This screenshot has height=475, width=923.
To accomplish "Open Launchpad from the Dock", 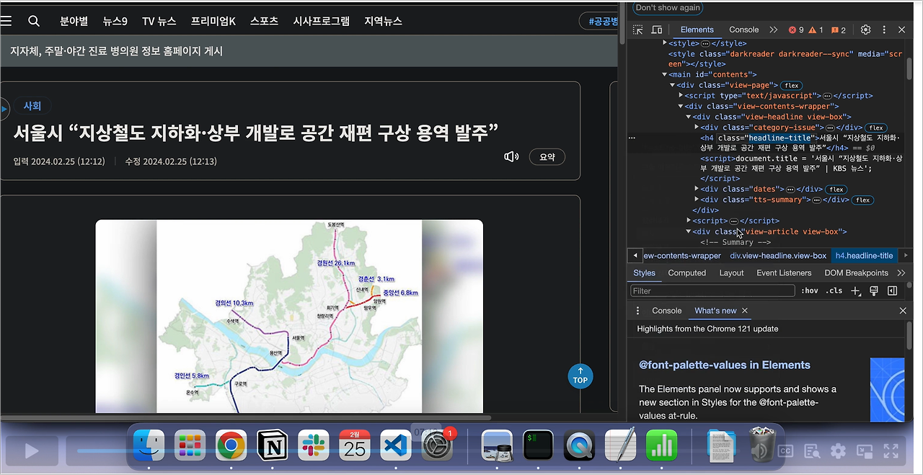I will click(x=190, y=446).
